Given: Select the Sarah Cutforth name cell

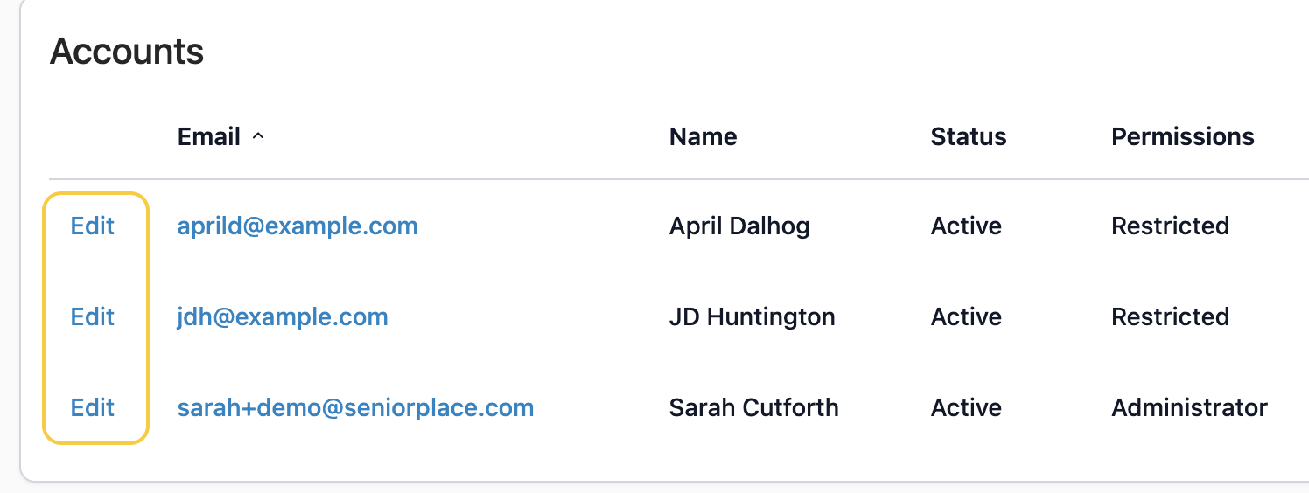Looking at the screenshot, I should (x=753, y=407).
